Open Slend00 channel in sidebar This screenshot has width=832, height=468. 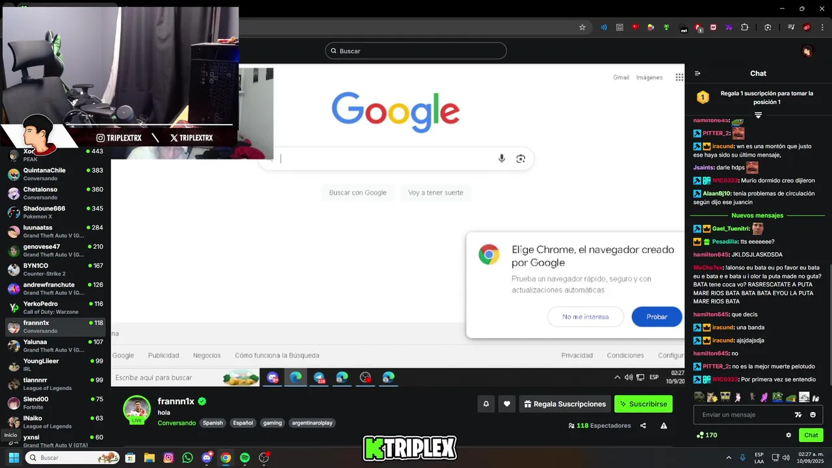55,403
